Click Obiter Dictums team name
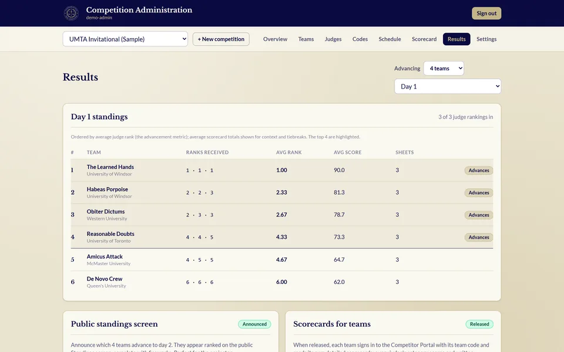564x352 pixels. pyautogui.click(x=106, y=212)
